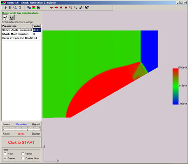Viewport: 188px width, 164px height.
Task: Click the zoom out magnifier icon
Action: tap(76, 8)
